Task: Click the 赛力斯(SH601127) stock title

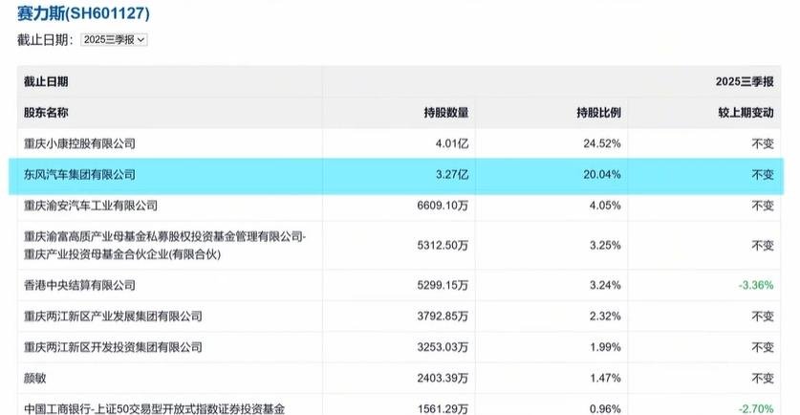Action: pos(84,13)
